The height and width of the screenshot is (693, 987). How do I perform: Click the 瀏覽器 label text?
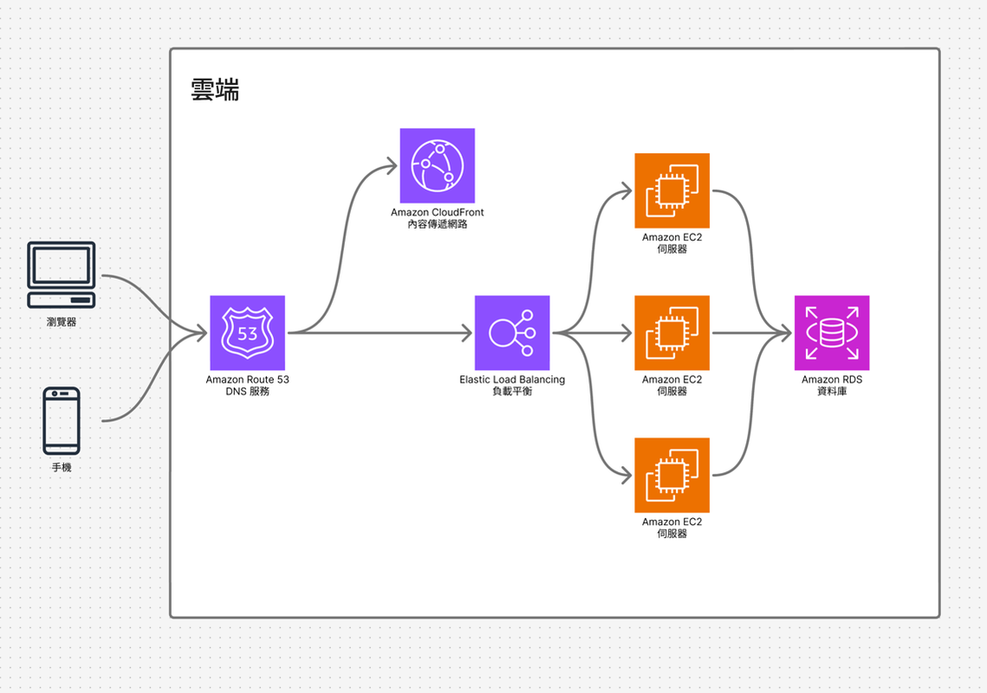(x=61, y=321)
